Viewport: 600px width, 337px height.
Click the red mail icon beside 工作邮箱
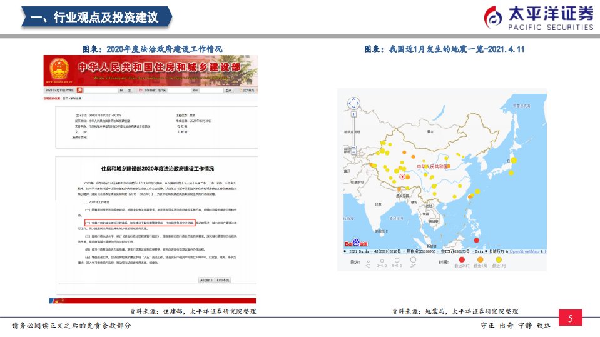pyautogui.click(x=140, y=90)
